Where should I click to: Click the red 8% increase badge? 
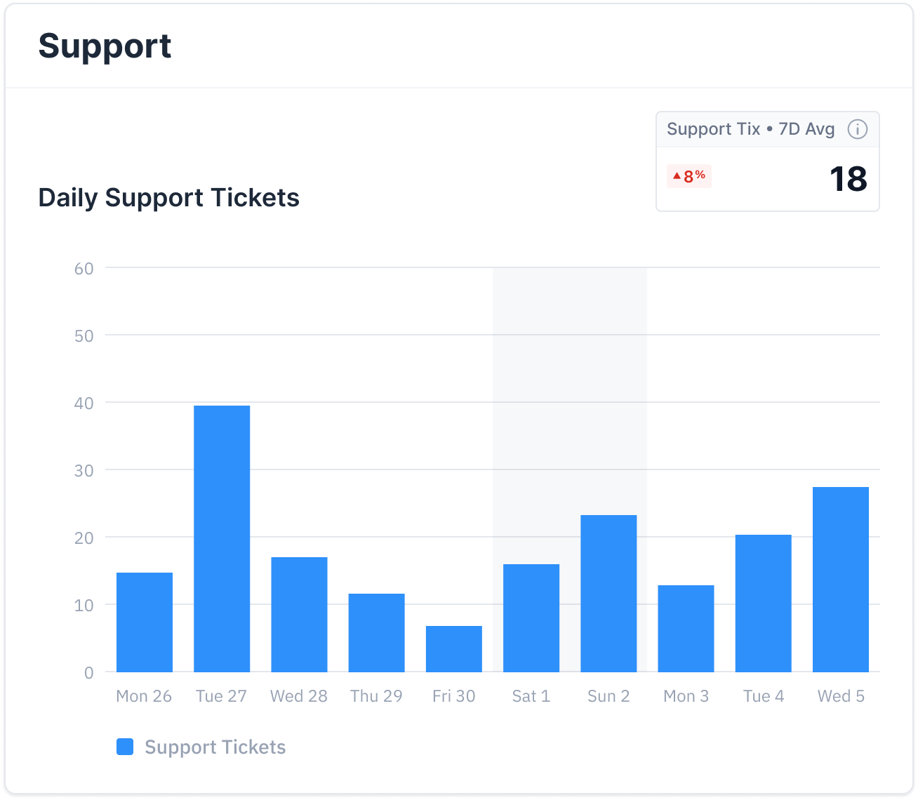pos(688,176)
